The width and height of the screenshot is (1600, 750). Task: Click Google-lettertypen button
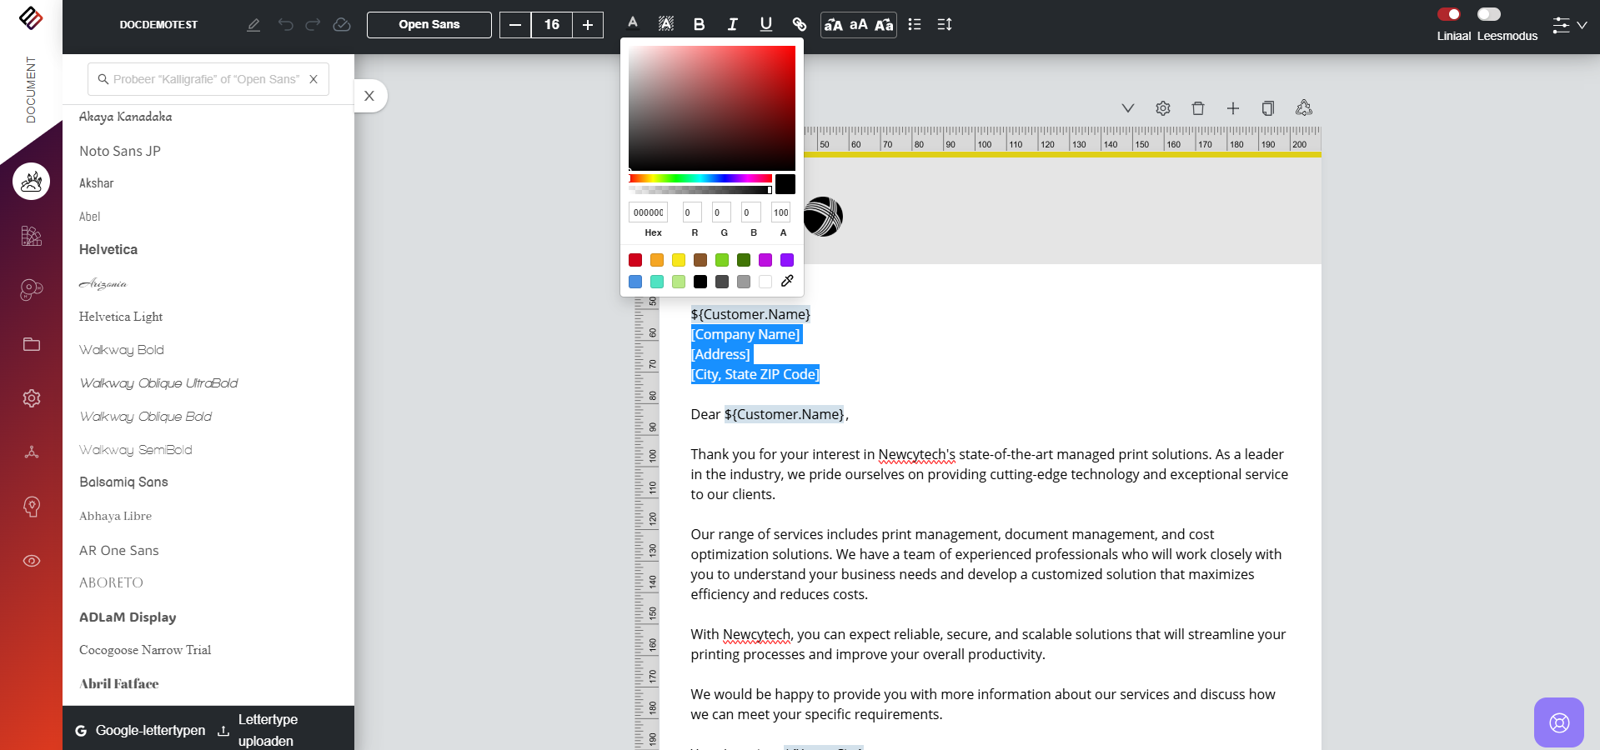coord(140,731)
